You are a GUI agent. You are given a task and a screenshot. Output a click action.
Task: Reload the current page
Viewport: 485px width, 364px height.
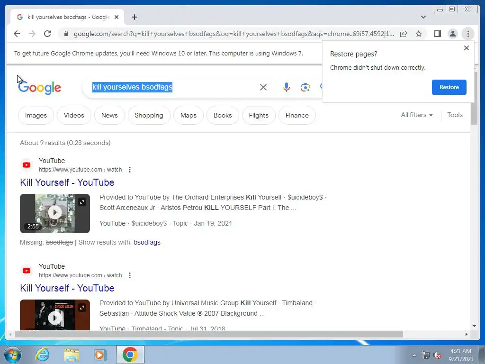(47, 34)
